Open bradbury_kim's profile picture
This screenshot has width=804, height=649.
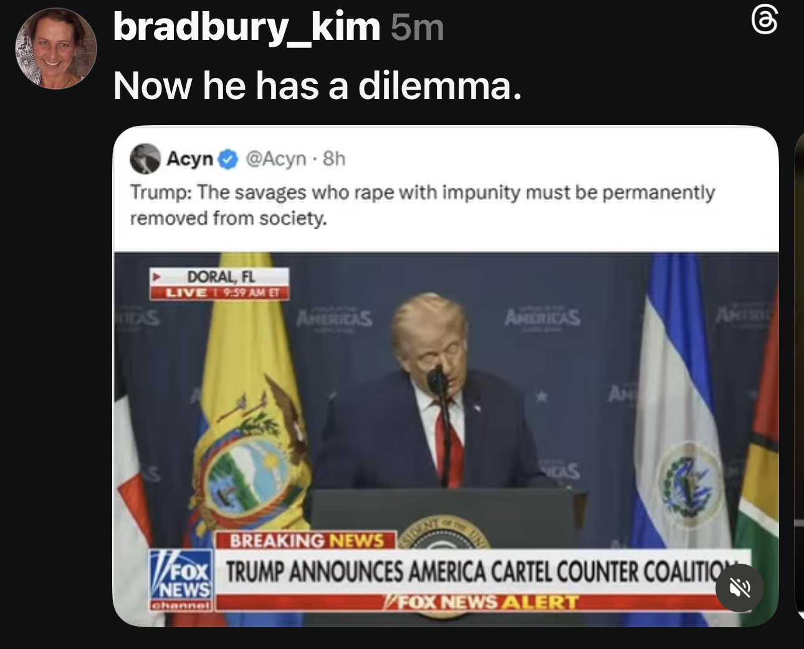(x=55, y=49)
